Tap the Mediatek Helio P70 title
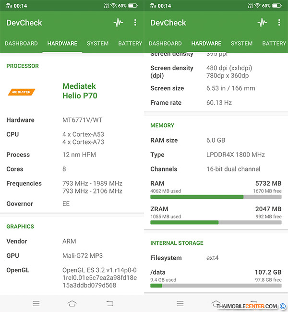 click(x=80, y=91)
